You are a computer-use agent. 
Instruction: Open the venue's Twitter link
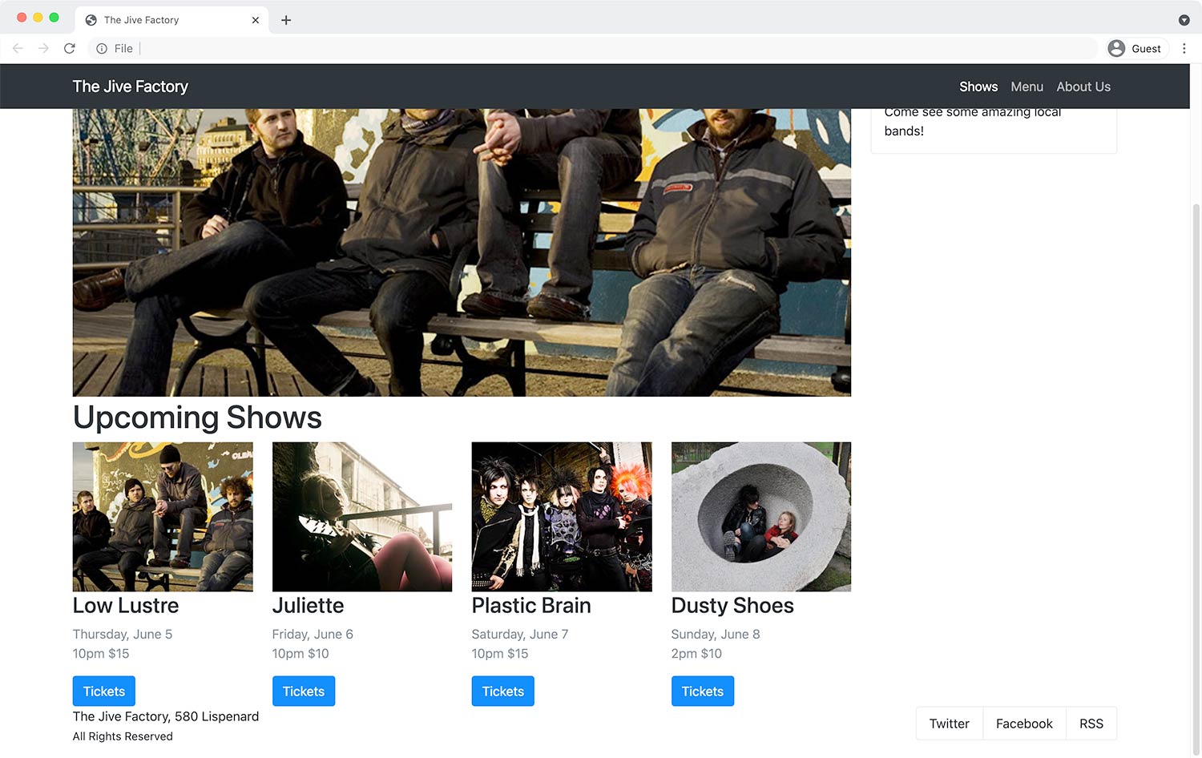point(949,723)
